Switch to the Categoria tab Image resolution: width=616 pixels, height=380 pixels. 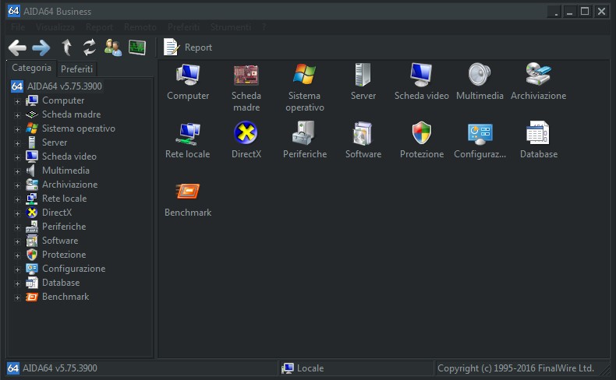(x=31, y=68)
